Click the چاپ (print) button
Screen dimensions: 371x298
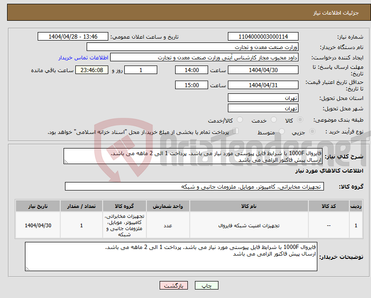[206, 285]
